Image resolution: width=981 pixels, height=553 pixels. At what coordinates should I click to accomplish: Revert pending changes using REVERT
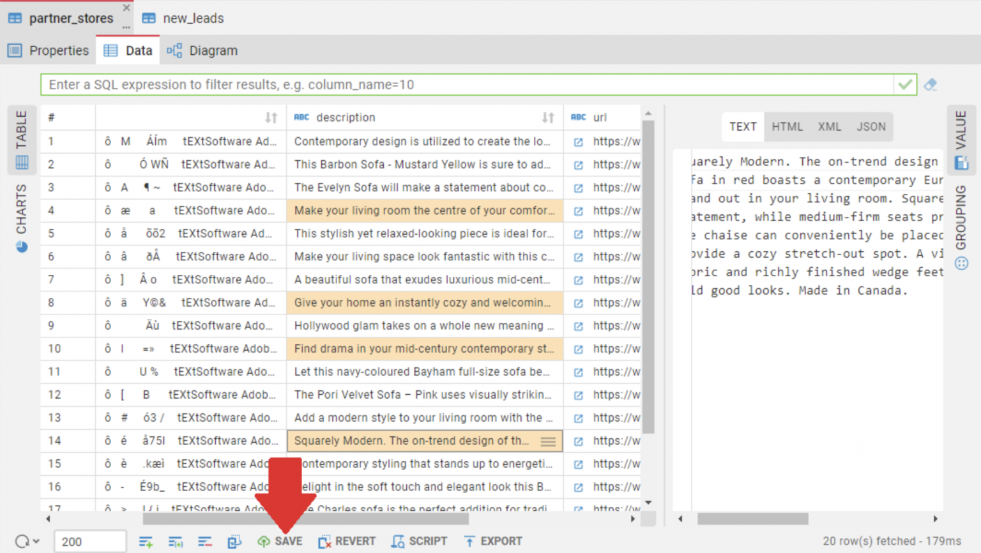click(x=347, y=541)
